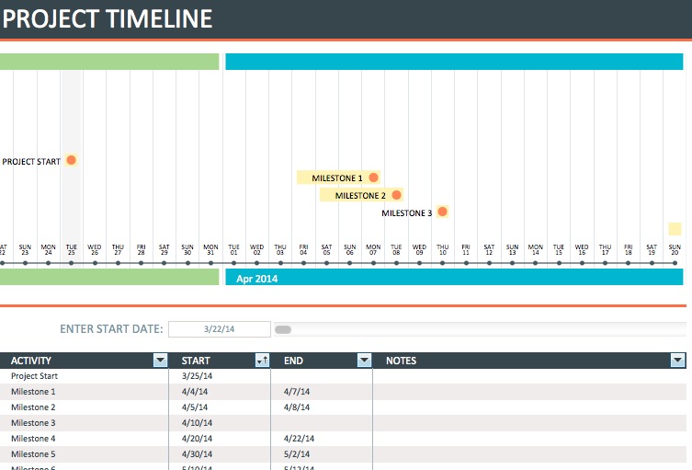
Task: Open the NOTES column filter dropdown
Action: [678, 361]
